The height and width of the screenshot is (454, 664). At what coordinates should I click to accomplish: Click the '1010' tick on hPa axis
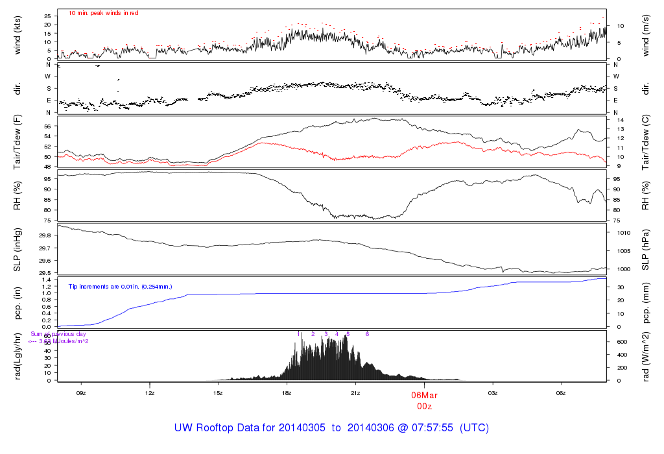pos(624,233)
